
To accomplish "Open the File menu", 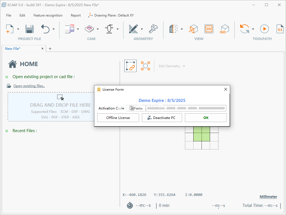I will [x=9, y=15].
